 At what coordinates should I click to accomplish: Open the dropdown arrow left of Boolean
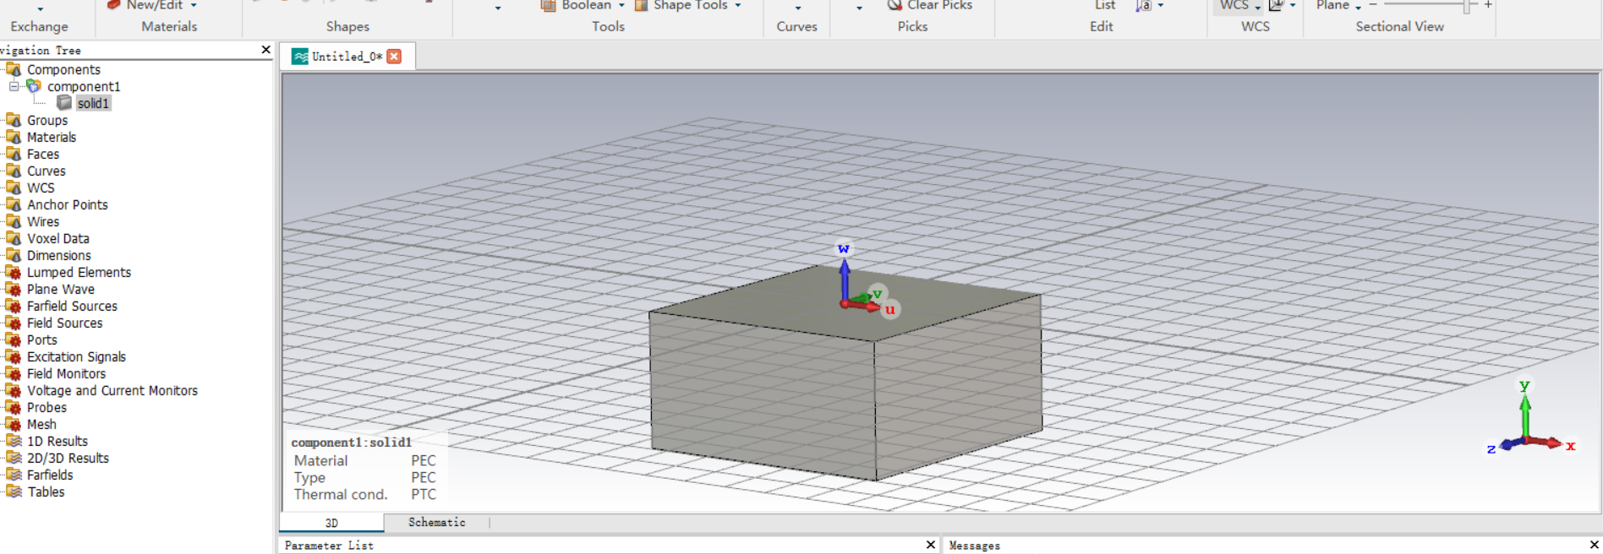click(x=498, y=8)
